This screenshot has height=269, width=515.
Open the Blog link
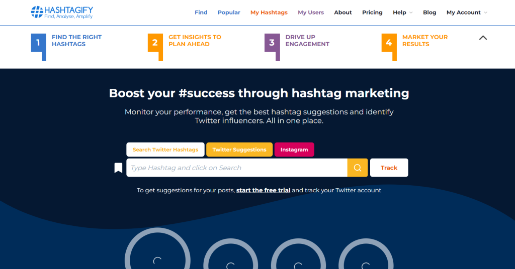[430, 13]
